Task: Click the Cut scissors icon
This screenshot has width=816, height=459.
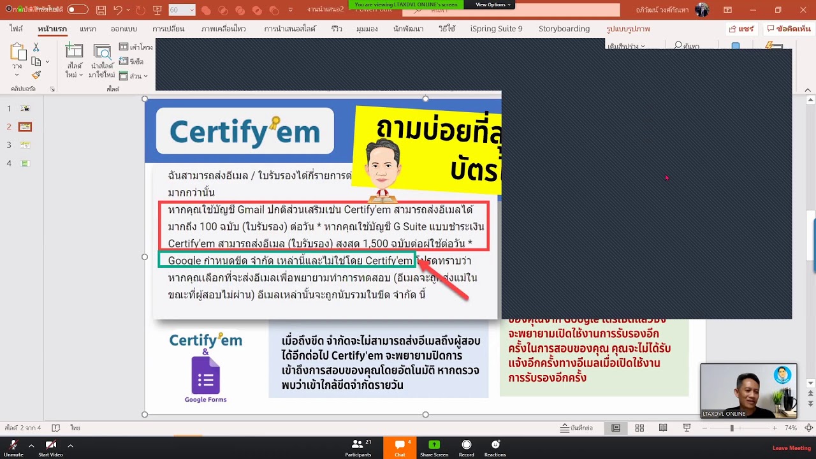Action: point(36,48)
